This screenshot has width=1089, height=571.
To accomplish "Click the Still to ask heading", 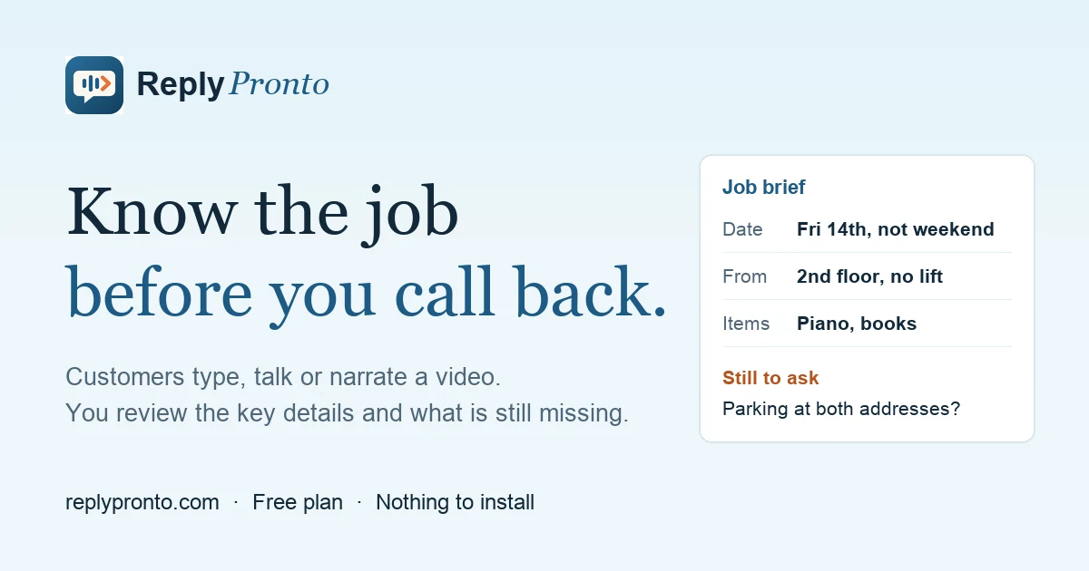I will pos(770,378).
